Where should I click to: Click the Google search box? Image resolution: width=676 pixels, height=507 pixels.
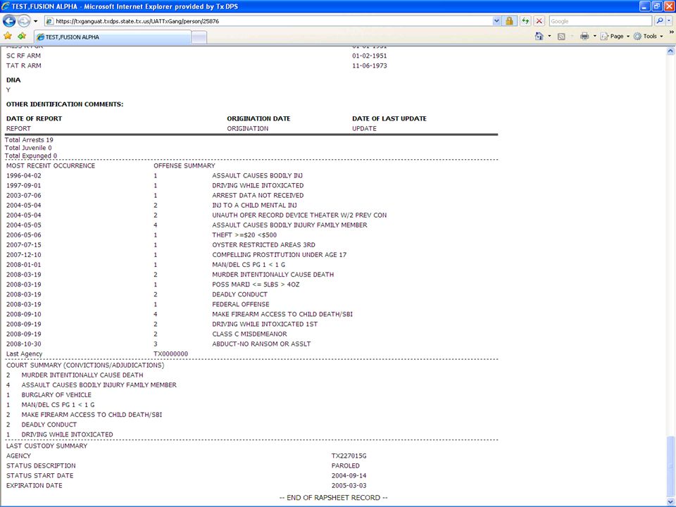(600, 20)
